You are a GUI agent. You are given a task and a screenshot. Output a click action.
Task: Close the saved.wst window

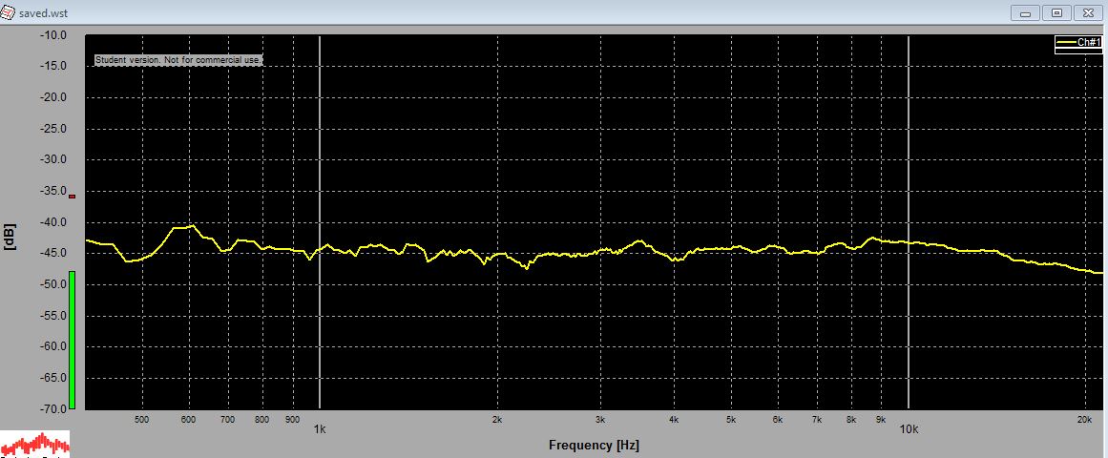pyautogui.click(x=1088, y=12)
